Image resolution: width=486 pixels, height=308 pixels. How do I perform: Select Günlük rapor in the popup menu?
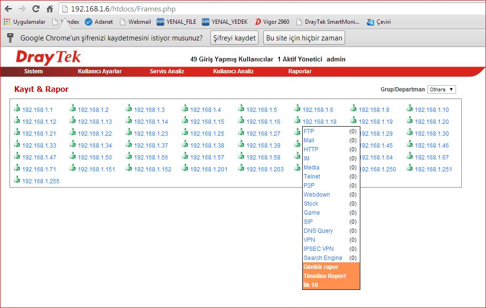coord(321,267)
